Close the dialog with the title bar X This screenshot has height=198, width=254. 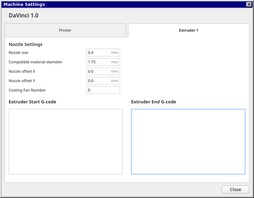point(249,5)
